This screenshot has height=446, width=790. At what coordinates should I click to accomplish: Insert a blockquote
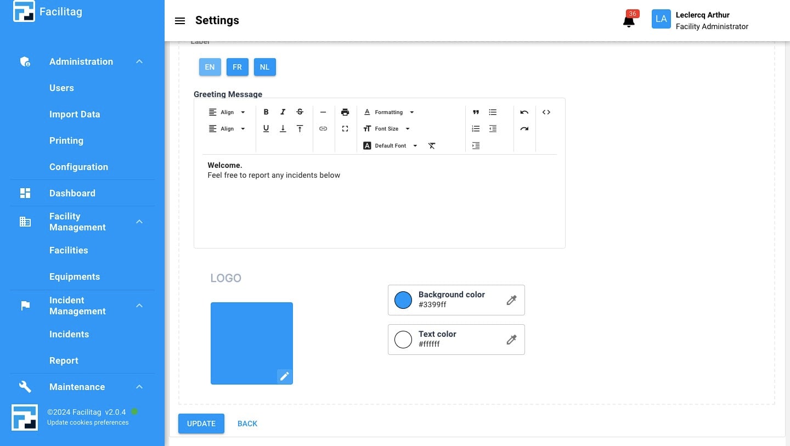tap(476, 112)
